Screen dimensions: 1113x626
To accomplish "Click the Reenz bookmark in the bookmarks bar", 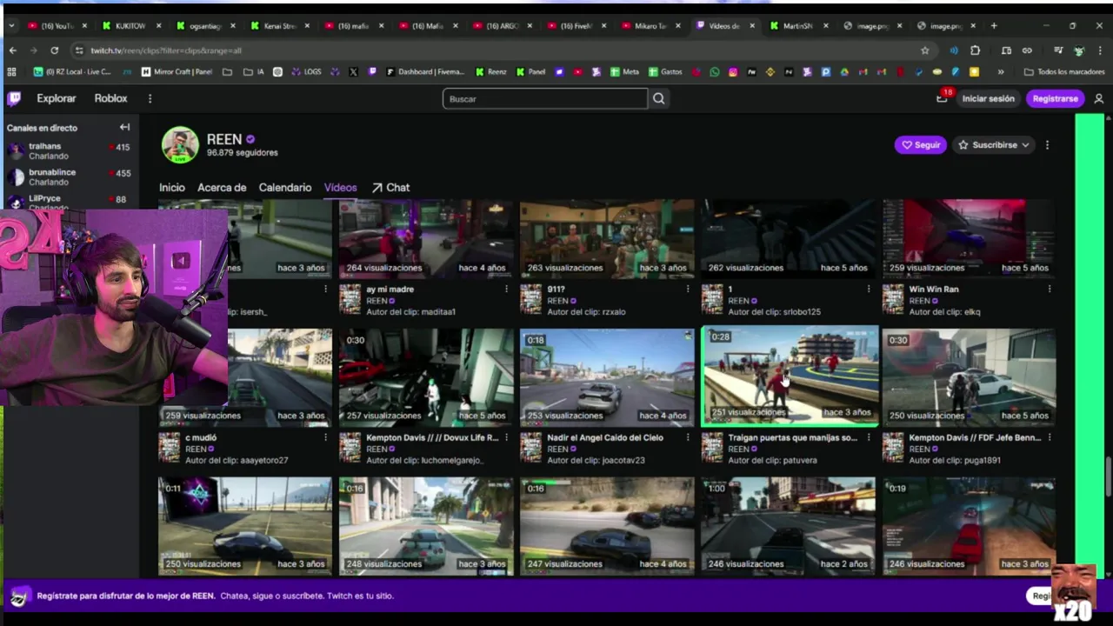I will coord(491,72).
